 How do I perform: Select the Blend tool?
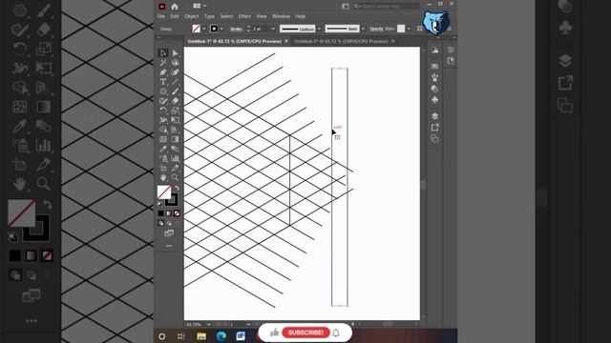175,149
